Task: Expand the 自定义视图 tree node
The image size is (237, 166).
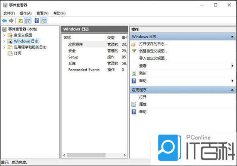Action: (x=4, y=35)
